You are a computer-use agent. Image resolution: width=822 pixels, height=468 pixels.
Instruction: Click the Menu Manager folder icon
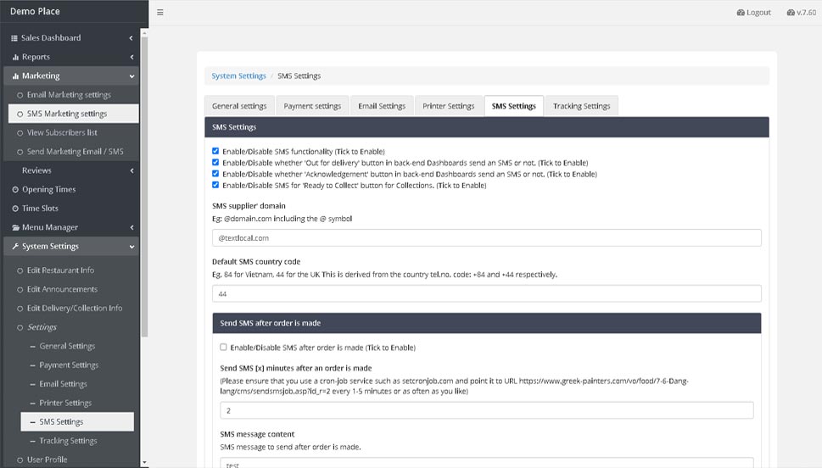pyautogui.click(x=15, y=228)
